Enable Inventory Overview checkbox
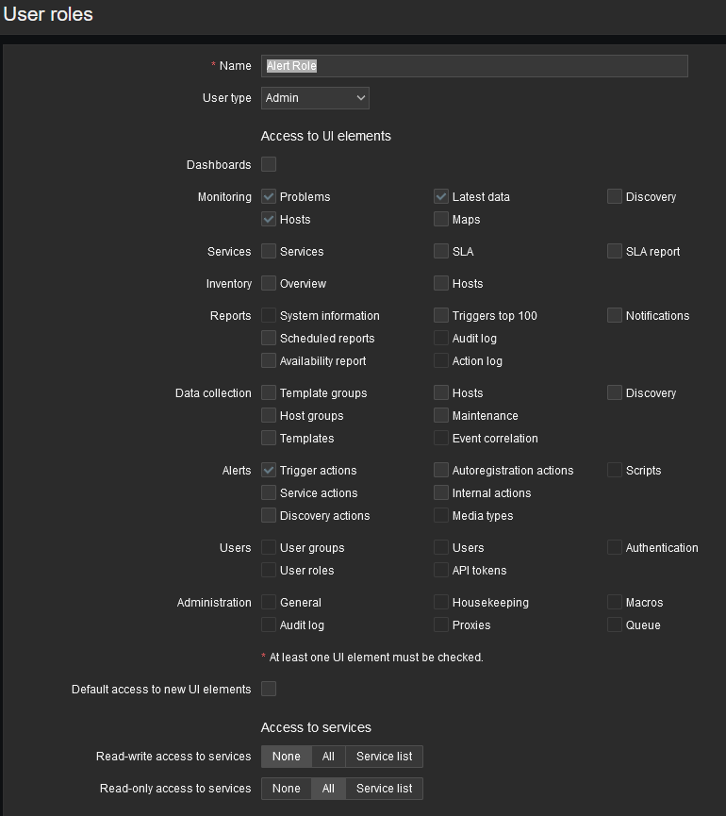The width and height of the screenshot is (726, 816). click(x=269, y=284)
